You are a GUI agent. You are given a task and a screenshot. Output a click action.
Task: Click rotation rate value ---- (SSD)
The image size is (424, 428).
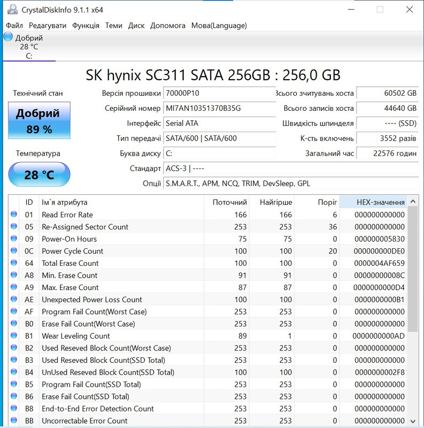388,124
